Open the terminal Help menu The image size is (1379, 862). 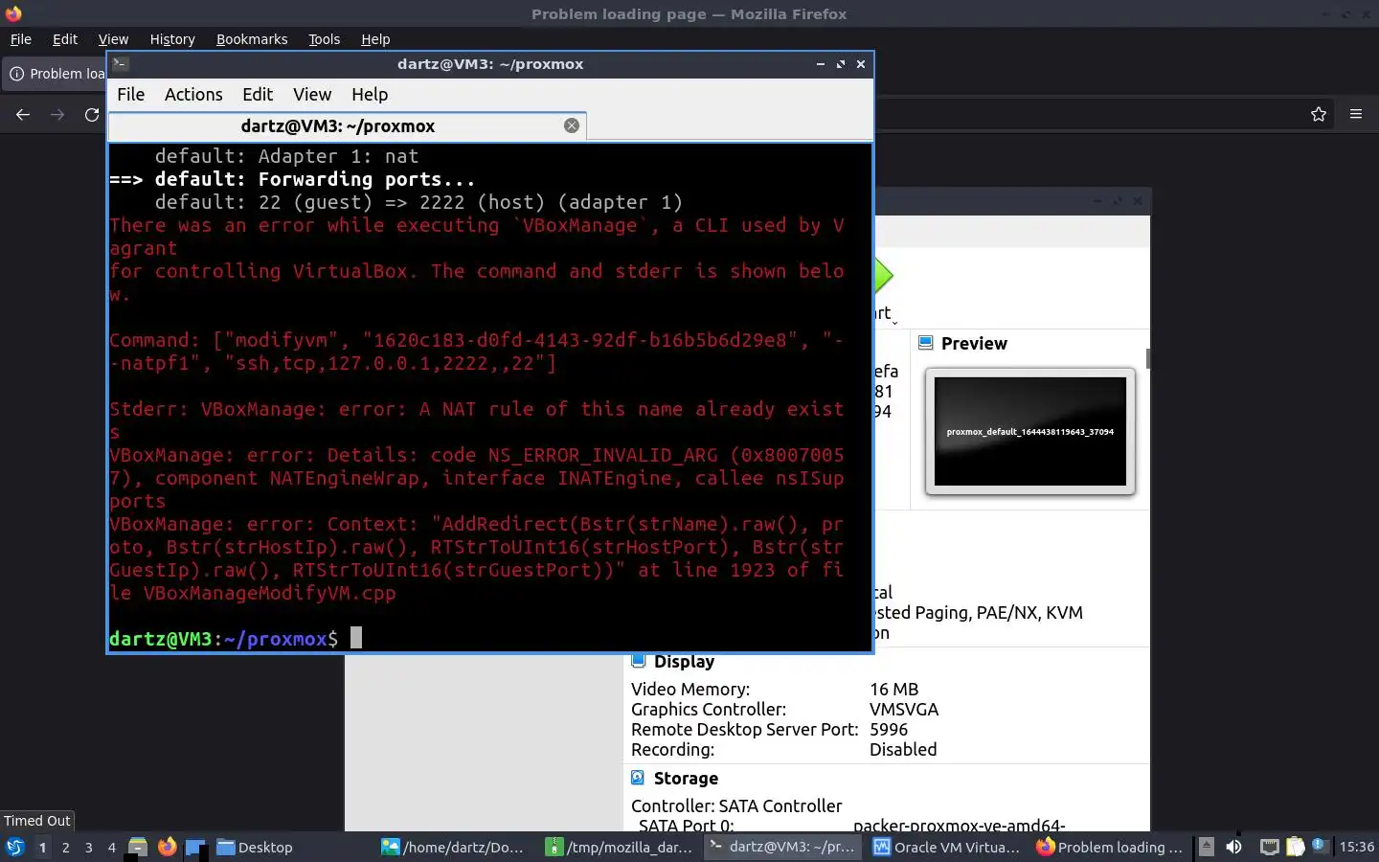pyautogui.click(x=370, y=94)
